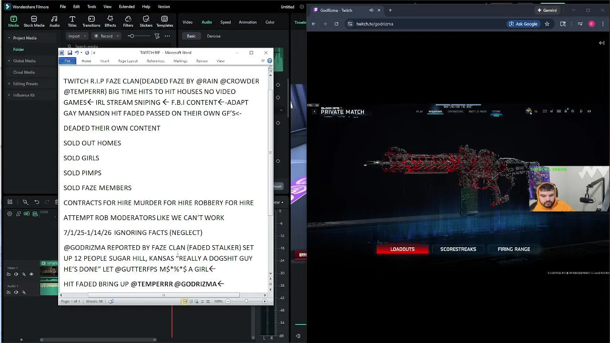Expand Influence Kit in sidebar
Image resolution: width=610 pixels, height=343 pixels.
pyautogui.click(x=9, y=95)
